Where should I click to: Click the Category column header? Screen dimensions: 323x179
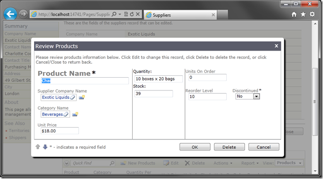[x=102, y=172]
